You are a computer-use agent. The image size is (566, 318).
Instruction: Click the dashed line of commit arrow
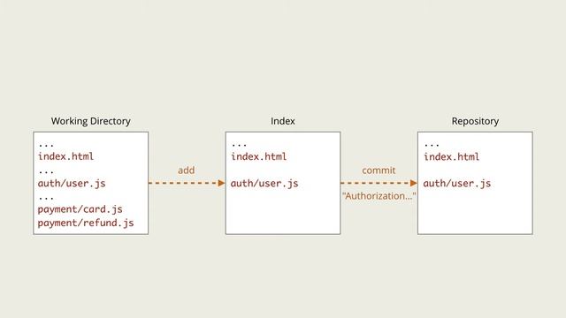pos(375,183)
